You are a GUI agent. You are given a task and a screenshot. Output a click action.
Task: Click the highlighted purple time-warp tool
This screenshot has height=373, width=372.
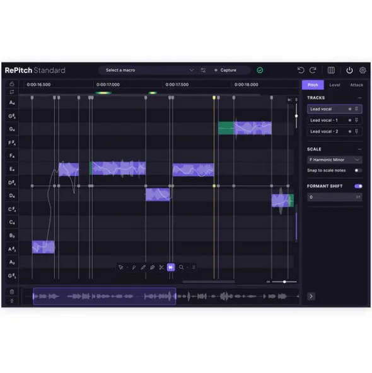tap(171, 268)
